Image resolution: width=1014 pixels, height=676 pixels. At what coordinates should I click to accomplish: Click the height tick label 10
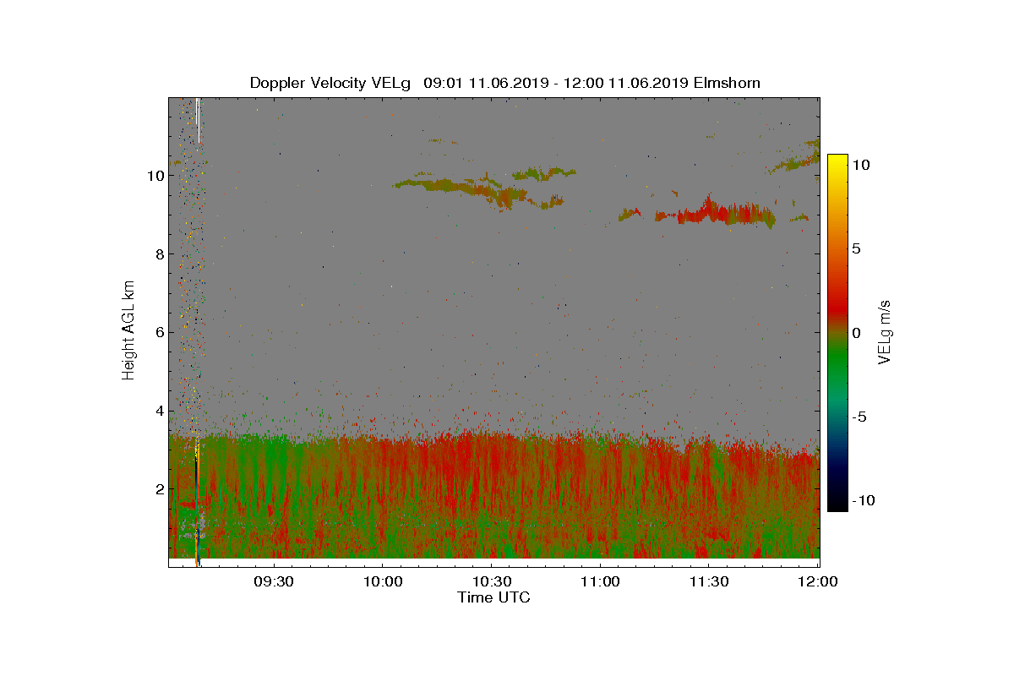[x=155, y=176]
